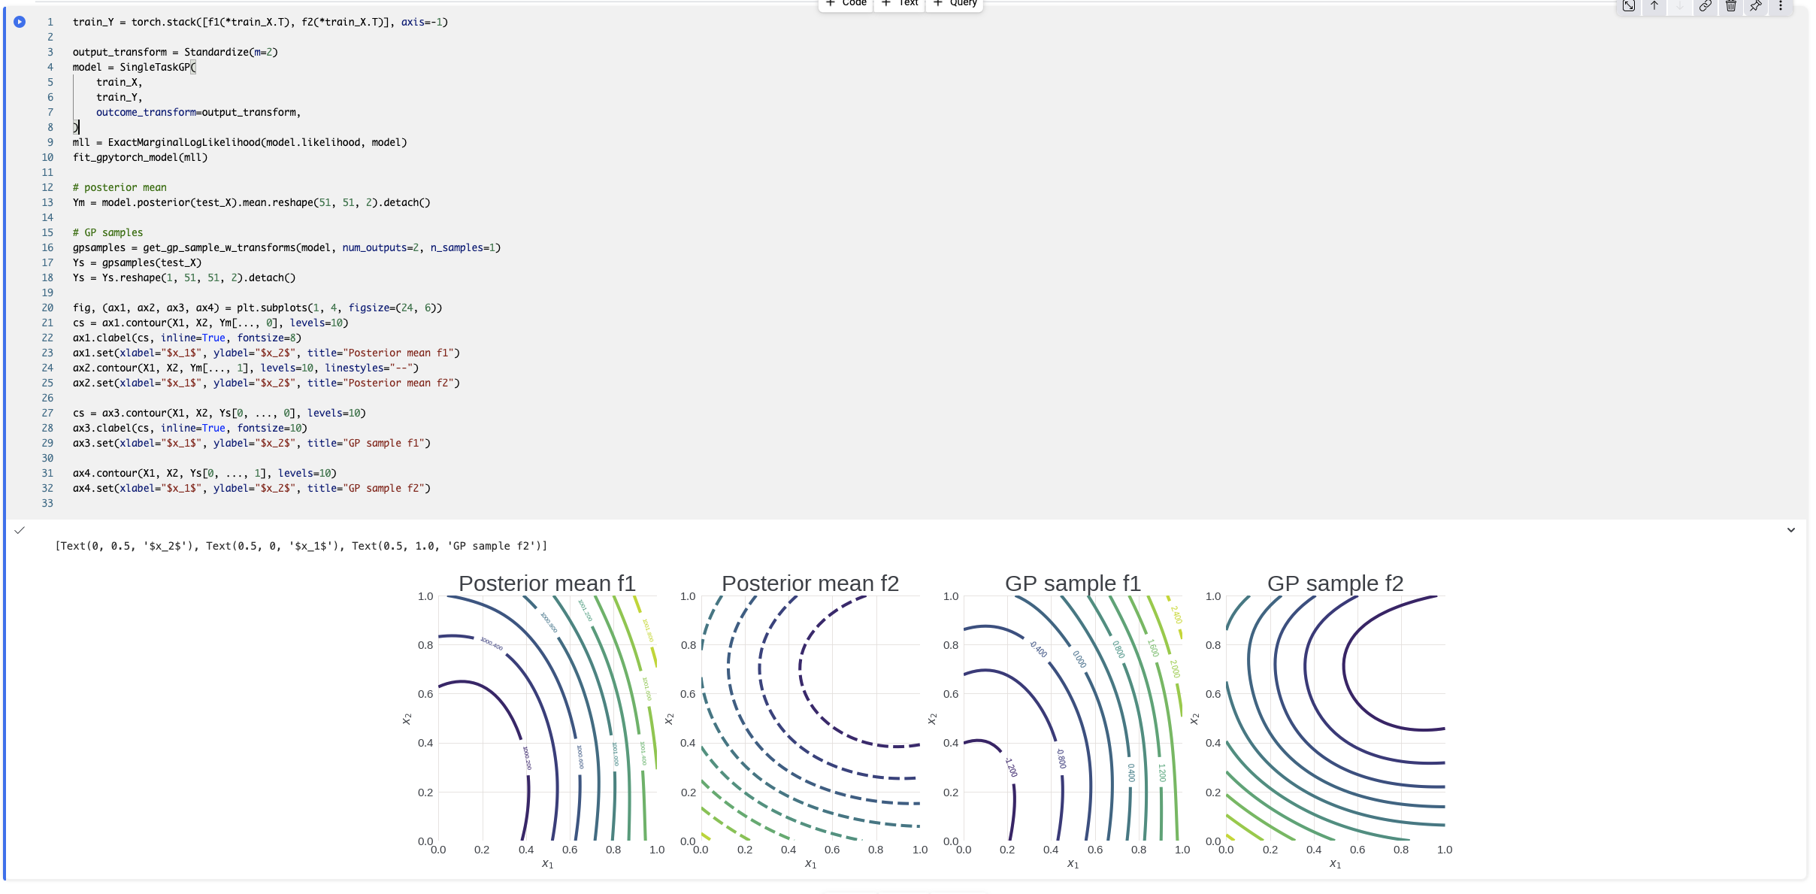Image resolution: width=1816 pixels, height=894 pixels.
Task: Expand the cell to full-screen view
Action: click(1629, 6)
